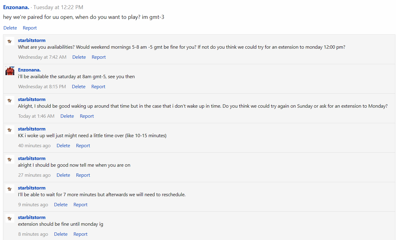
Task: Report the top post by Enzonana
Action: point(30,28)
